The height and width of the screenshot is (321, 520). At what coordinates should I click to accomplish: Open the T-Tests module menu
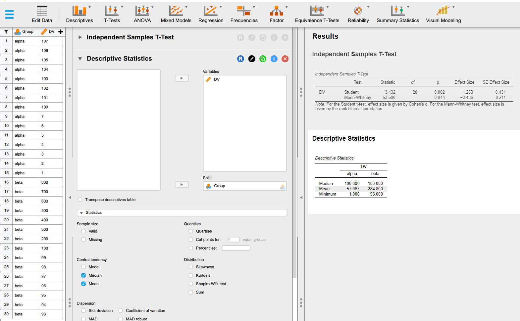point(112,14)
